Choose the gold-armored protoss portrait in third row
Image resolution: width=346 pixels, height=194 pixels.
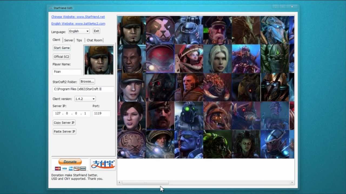pos(275,87)
